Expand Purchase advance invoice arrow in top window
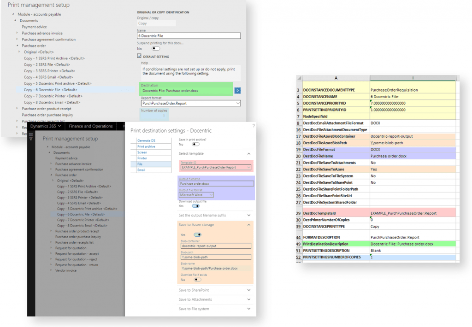Screen dimensions: 472x327 pyautogui.click(x=17, y=33)
